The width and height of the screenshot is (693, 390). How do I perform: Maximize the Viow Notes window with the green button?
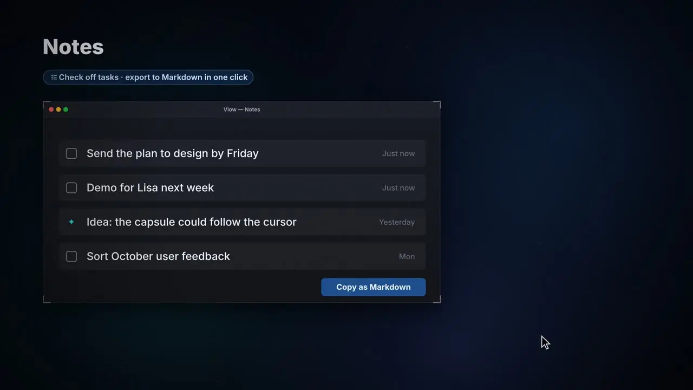point(66,109)
